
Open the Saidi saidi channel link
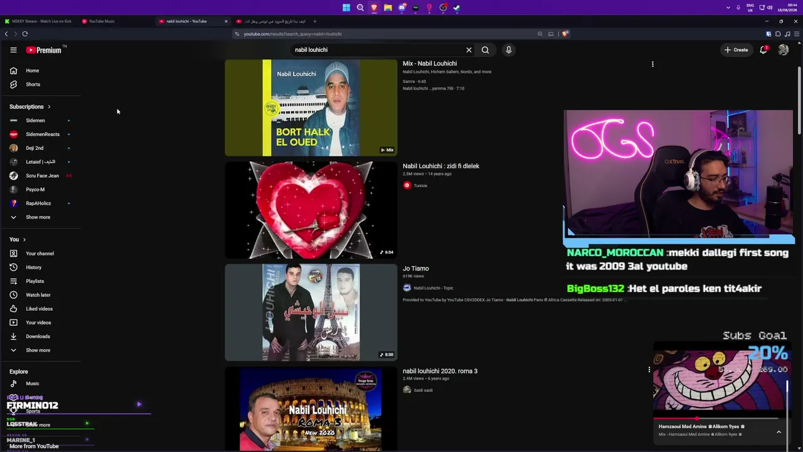point(423,390)
